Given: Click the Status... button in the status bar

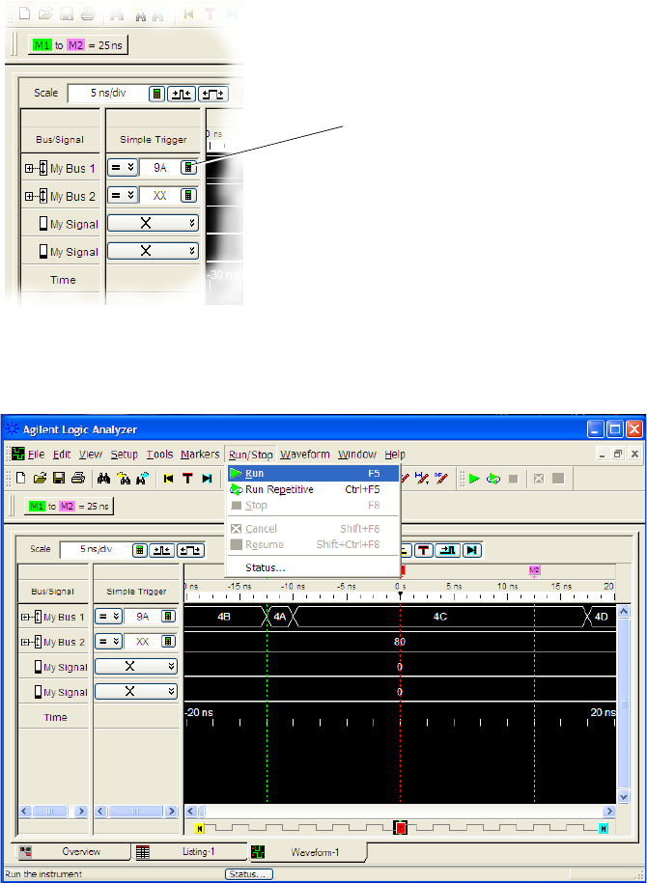Looking at the screenshot, I should coord(248,874).
